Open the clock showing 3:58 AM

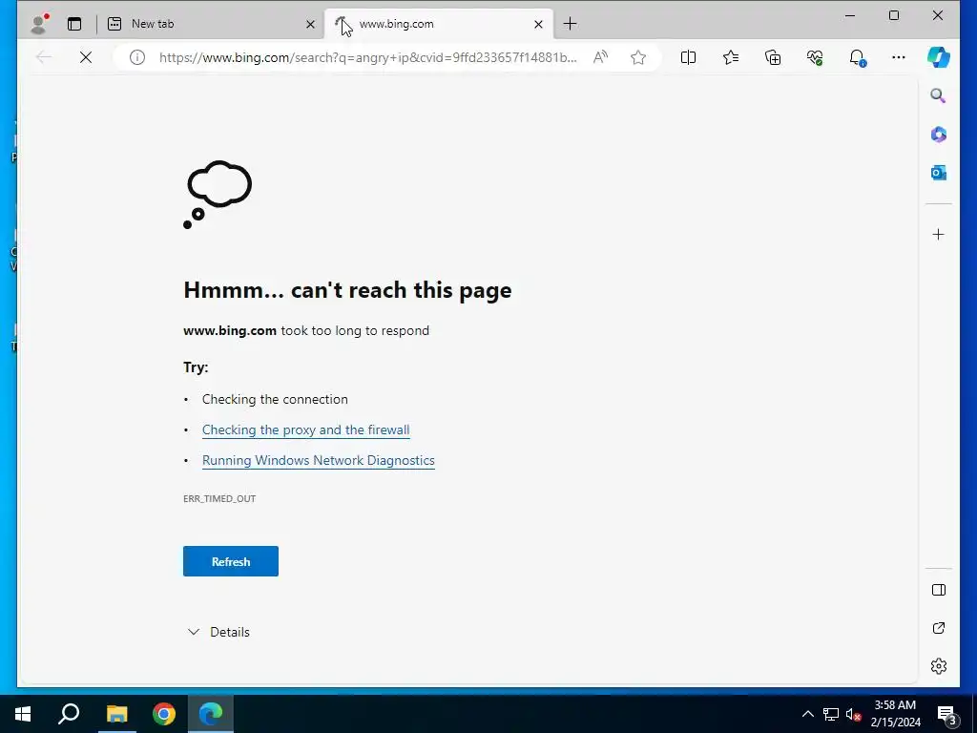895,714
